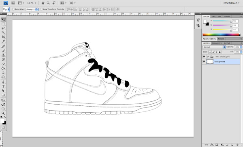Launch Bridge from the application bar
Screen dimensions: 243x147
pos(13,3)
